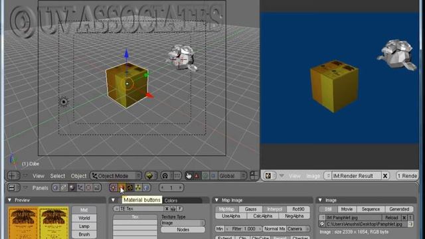Screen dimensions: 425x239
Task: Switch to the Logic context buttons
Action: coord(56,187)
